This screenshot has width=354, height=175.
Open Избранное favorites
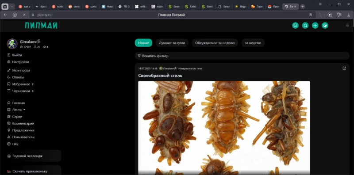click(20, 84)
